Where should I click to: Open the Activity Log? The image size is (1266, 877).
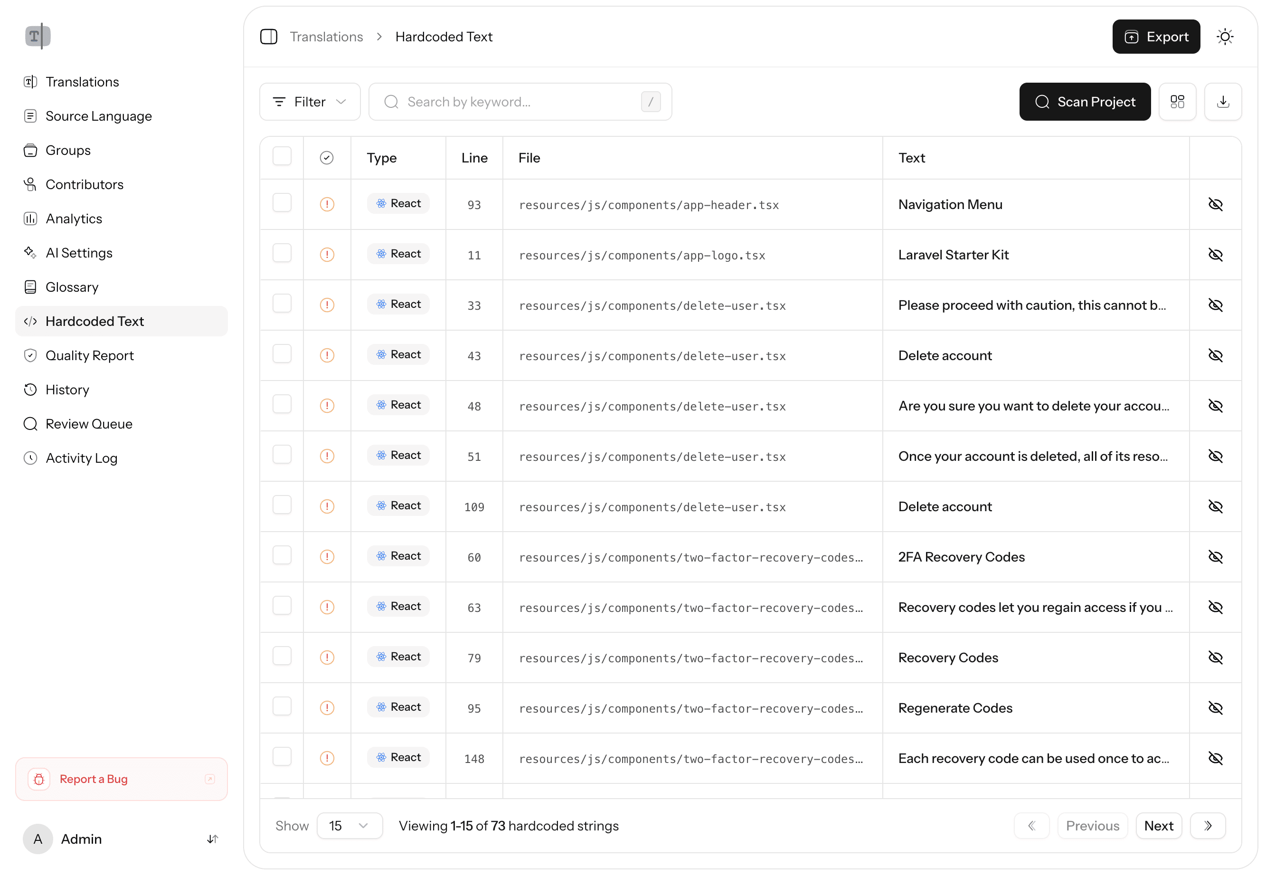(x=81, y=458)
